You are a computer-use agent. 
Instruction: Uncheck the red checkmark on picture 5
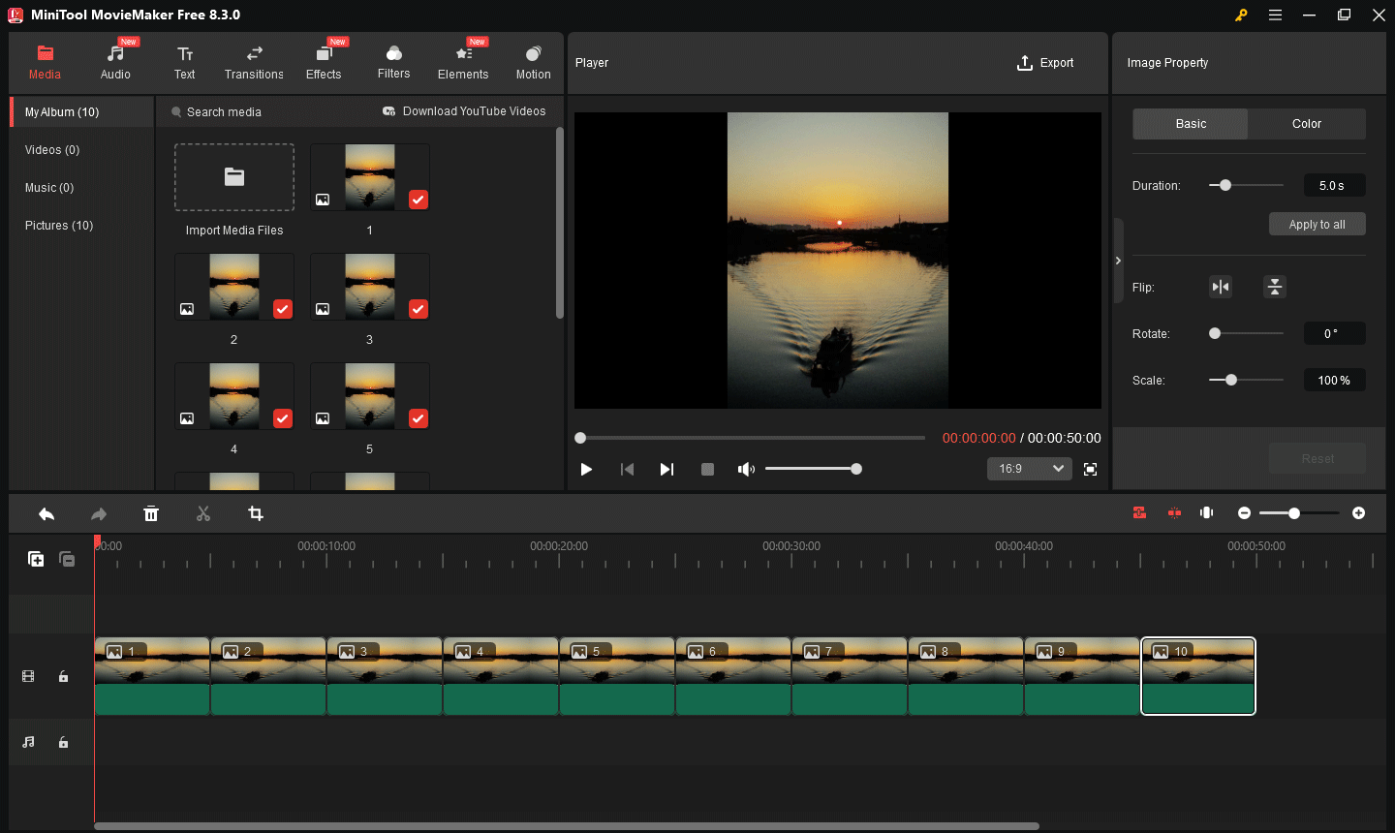tap(418, 418)
